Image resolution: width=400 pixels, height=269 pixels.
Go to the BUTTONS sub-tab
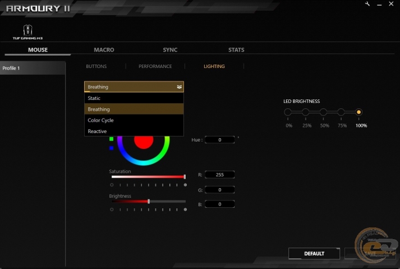96,66
